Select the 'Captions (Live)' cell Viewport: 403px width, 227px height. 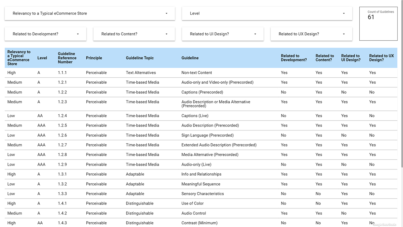point(195,116)
